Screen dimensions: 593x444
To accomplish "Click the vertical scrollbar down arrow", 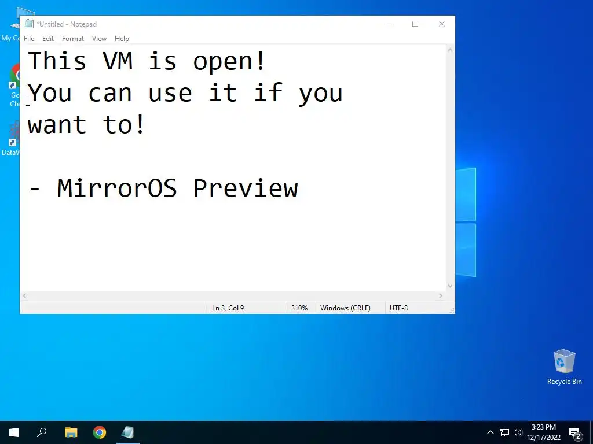I will pos(450,286).
